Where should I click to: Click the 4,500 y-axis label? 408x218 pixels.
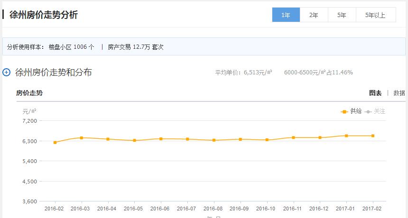pyautogui.click(x=30, y=182)
